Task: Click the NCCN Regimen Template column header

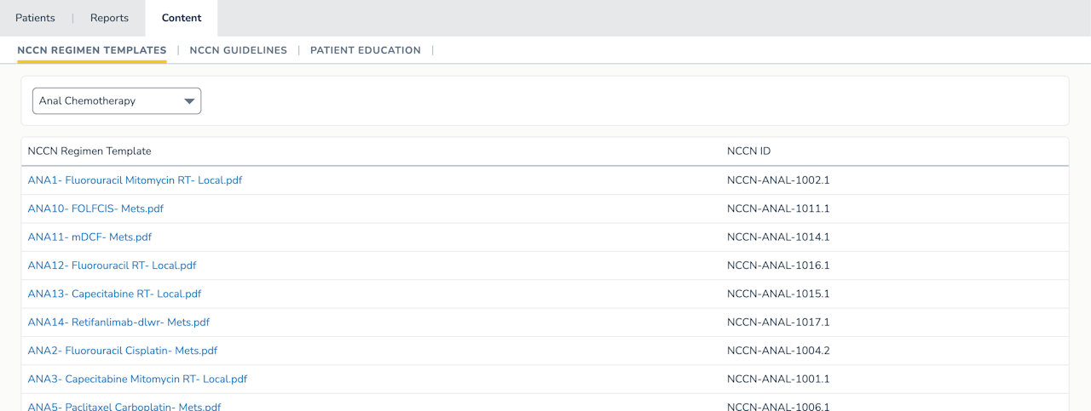Action: point(89,151)
